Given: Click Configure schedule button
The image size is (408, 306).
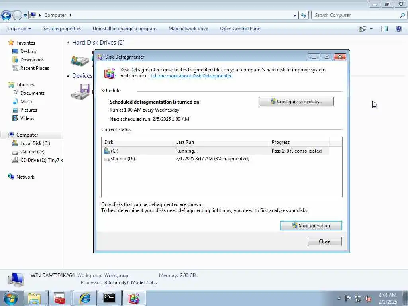Looking at the screenshot, I should (x=296, y=102).
